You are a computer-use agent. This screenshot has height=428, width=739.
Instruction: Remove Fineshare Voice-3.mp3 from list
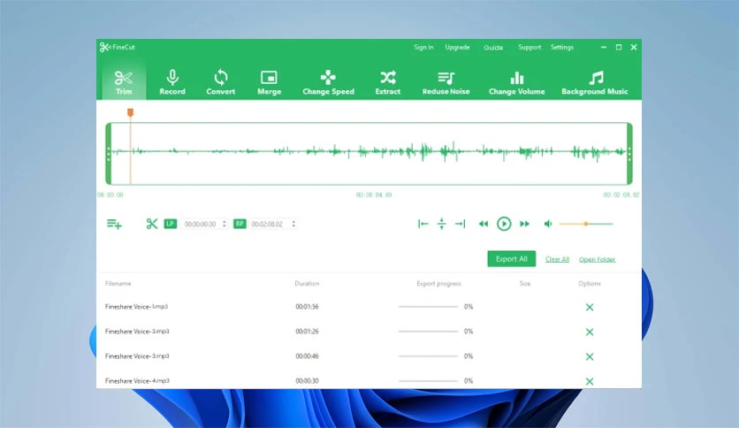pyautogui.click(x=590, y=357)
